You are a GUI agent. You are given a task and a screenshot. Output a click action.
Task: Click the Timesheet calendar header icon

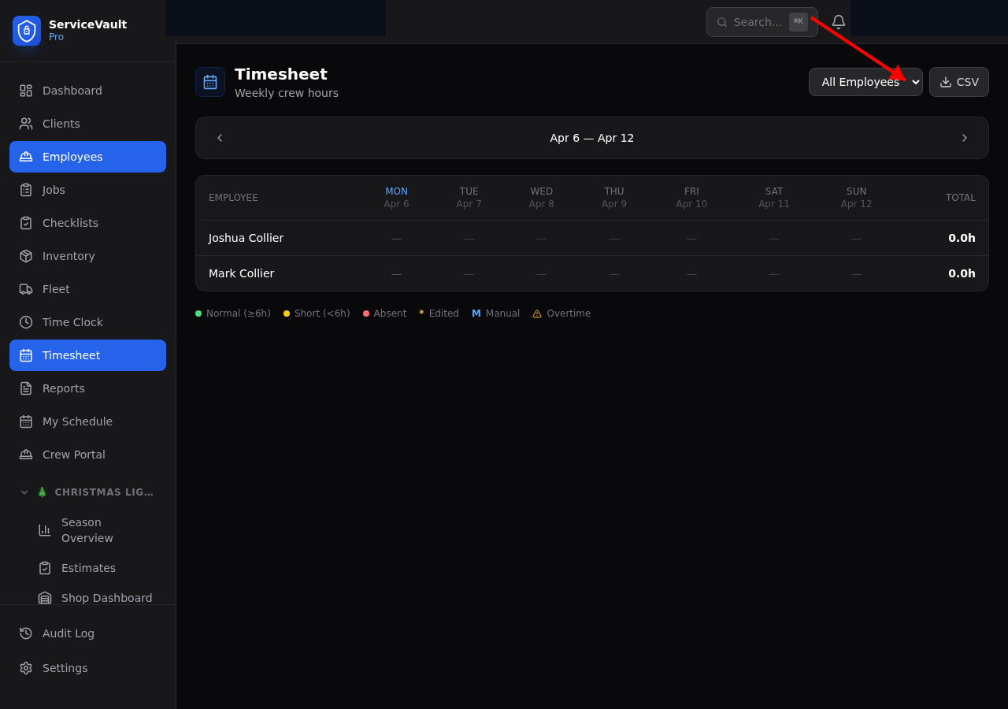[210, 82]
